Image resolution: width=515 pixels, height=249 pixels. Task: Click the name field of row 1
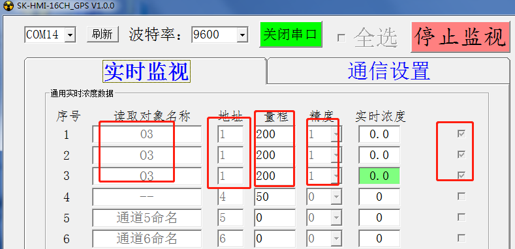(147, 134)
